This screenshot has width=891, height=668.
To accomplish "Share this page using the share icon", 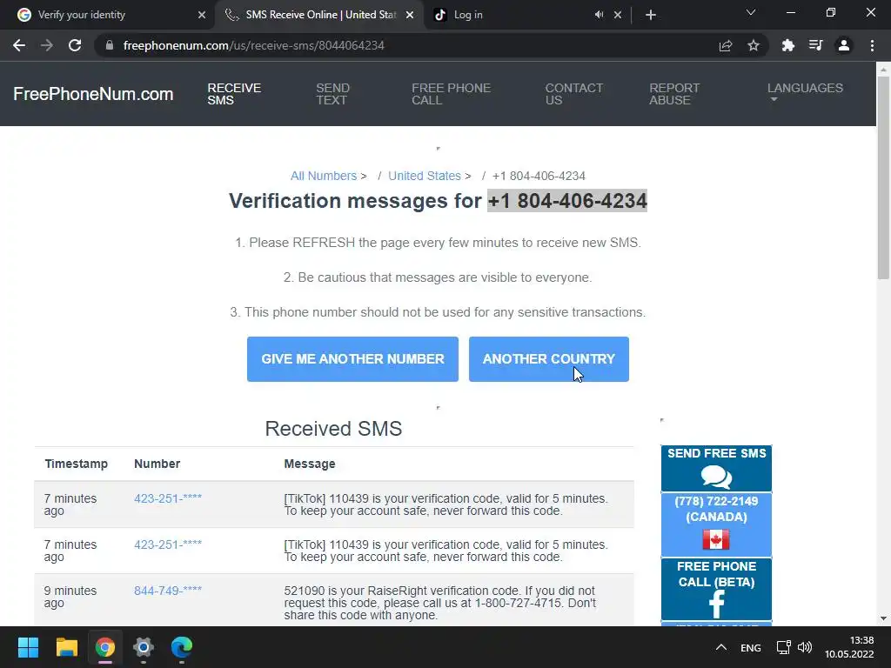I will pos(726,45).
